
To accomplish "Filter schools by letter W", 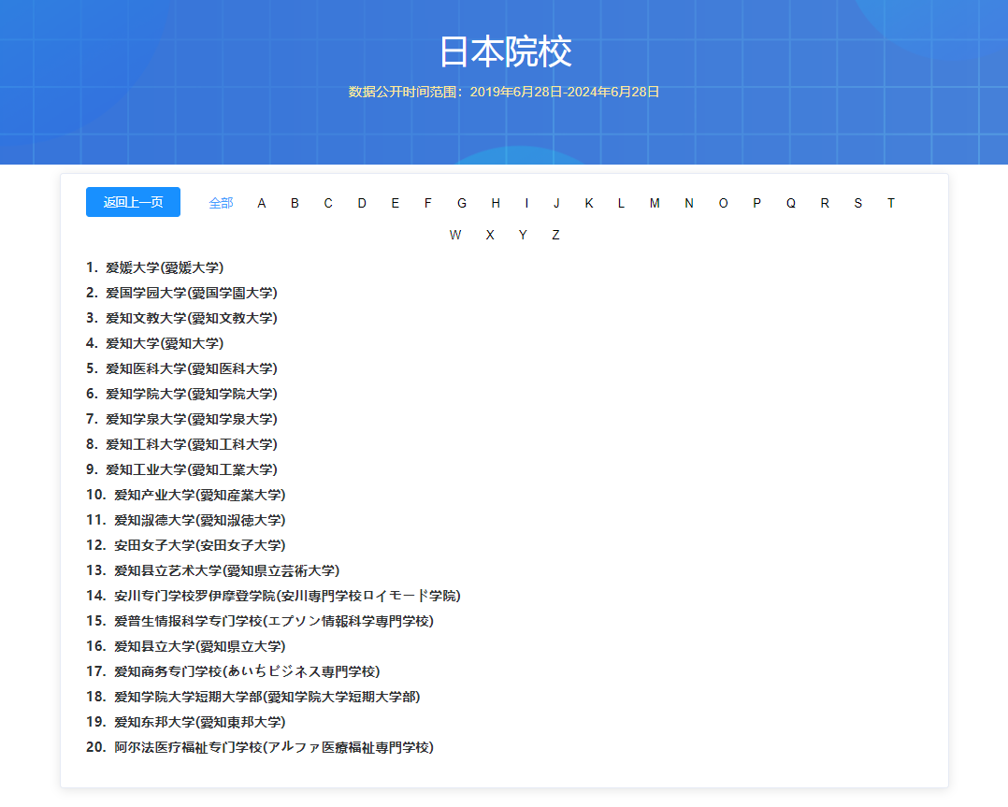I will pos(455,236).
